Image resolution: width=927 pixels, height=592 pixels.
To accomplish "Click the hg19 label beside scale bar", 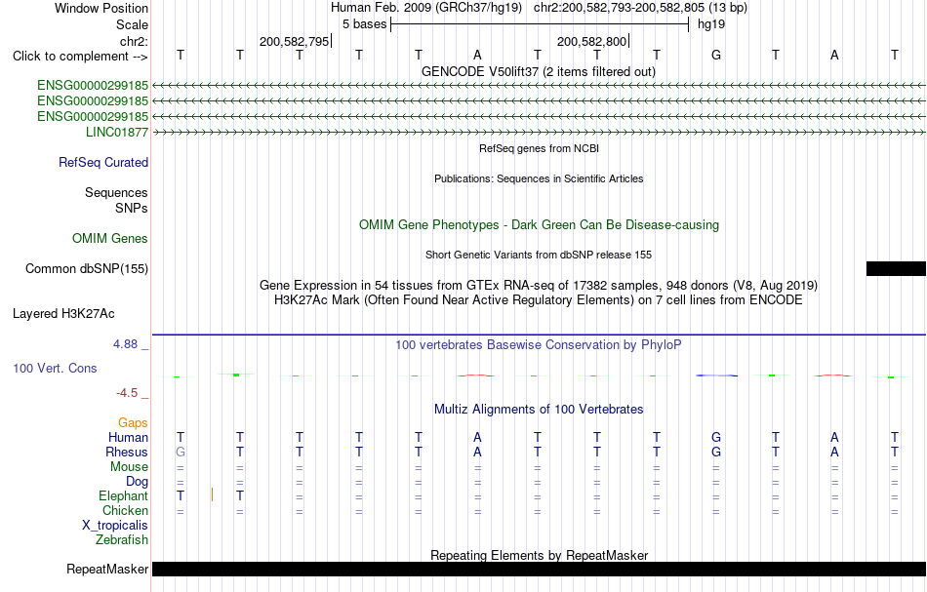I will pos(711,24).
